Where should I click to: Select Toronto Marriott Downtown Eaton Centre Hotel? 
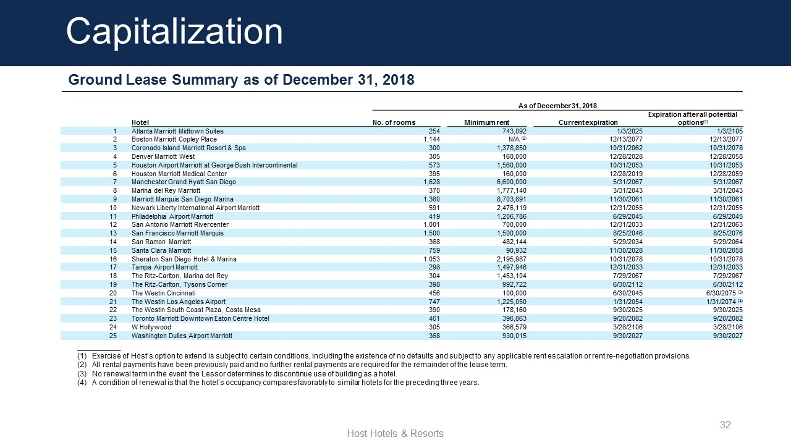tap(200, 318)
